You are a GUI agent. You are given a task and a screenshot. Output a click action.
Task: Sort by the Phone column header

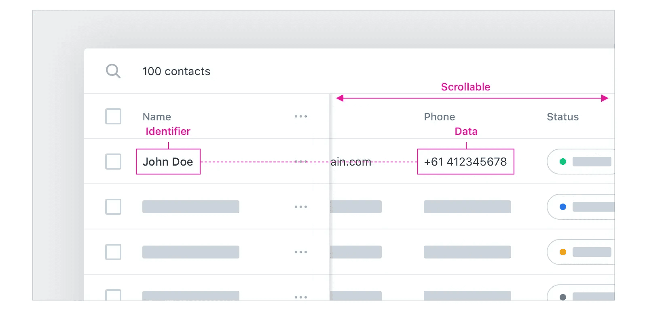tap(440, 117)
